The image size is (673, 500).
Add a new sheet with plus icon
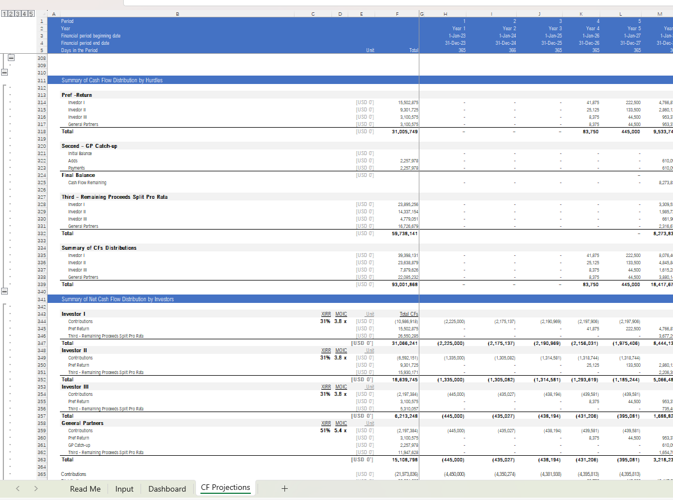[284, 489]
